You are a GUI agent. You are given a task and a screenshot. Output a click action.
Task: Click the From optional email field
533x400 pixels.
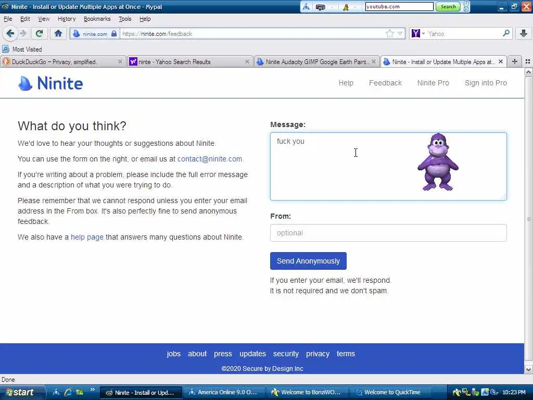(x=388, y=233)
